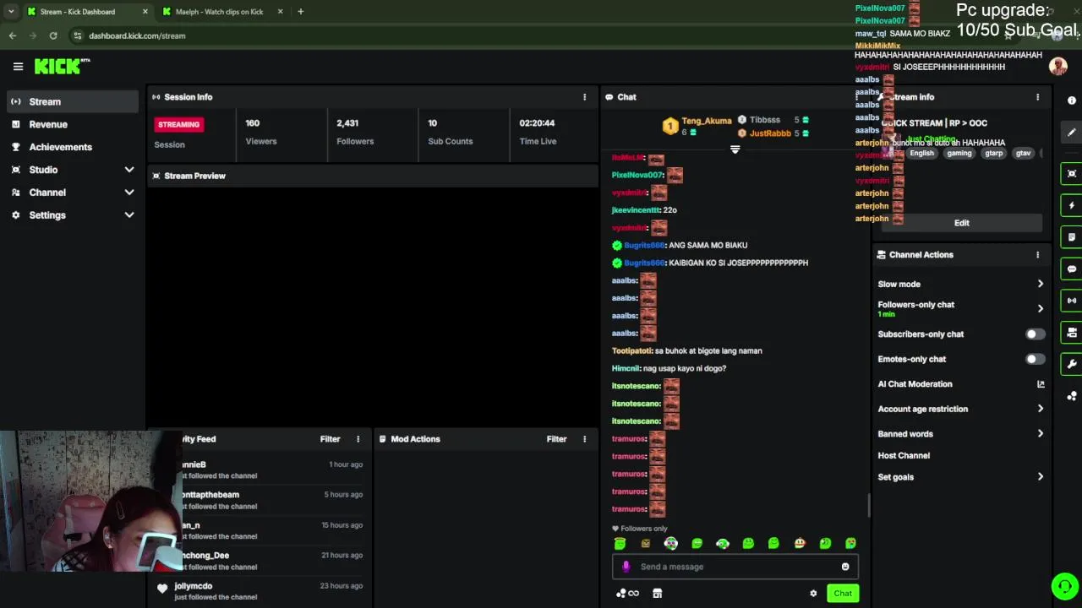Insert the last green emote in quick row
Image resolution: width=1082 pixels, height=608 pixels.
point(850,544)
